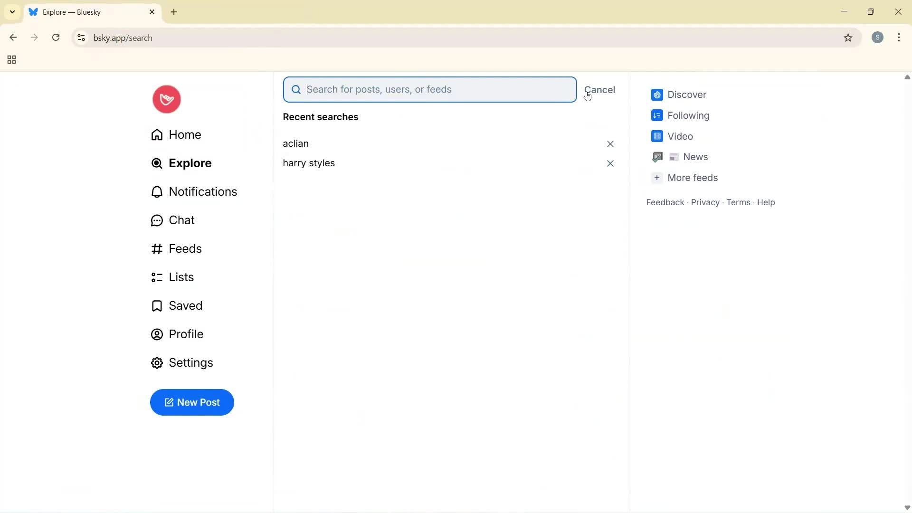Image resolution: width=912 pixels, height=513 pixels.
Task: Remove 'harry styles' from recent searches
Action: coord(610,163)
